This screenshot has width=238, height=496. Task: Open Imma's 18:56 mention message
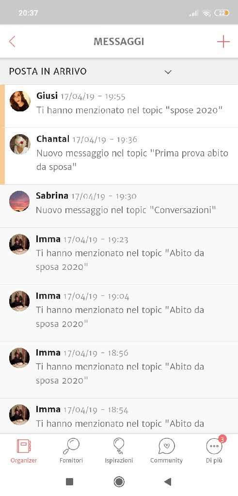pyautogui.click(x=119, y=370)
